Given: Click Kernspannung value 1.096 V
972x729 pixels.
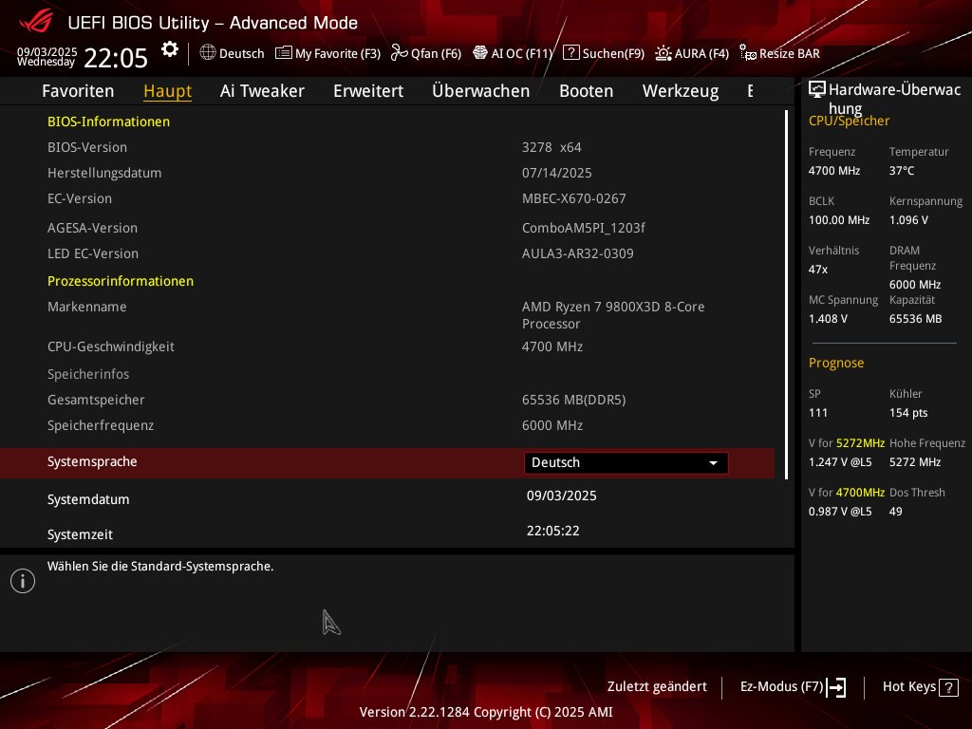Looking at the screenshot, I should 908,220.
